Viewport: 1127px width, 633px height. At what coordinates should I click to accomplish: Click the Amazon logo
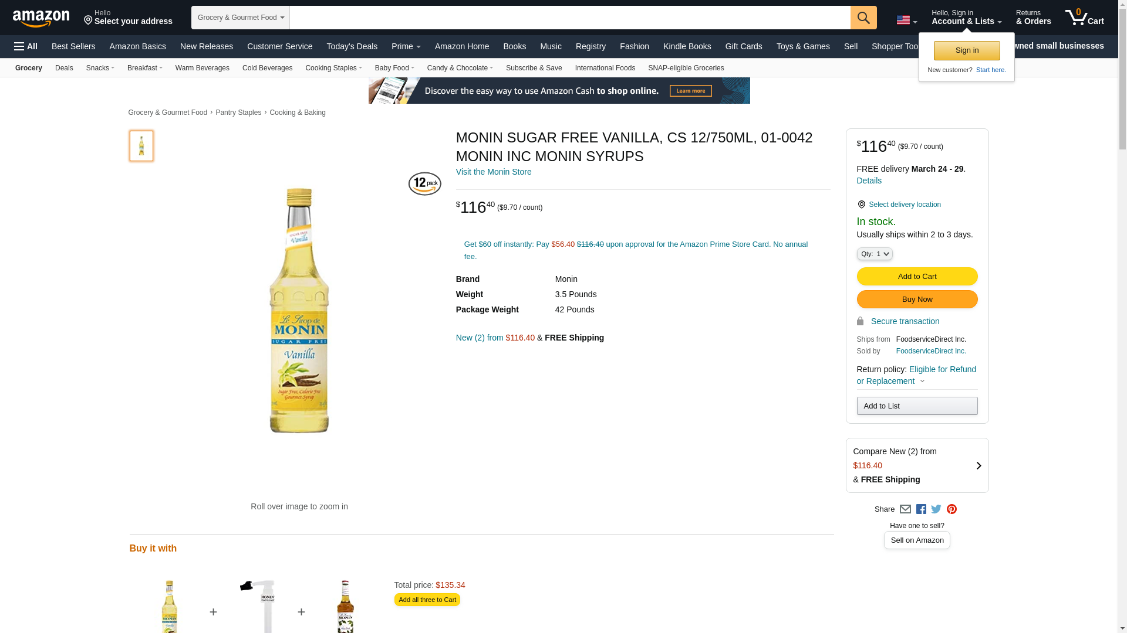(x=41, y=18)
